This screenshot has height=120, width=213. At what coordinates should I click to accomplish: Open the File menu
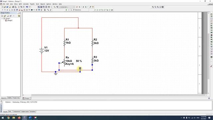4,4
